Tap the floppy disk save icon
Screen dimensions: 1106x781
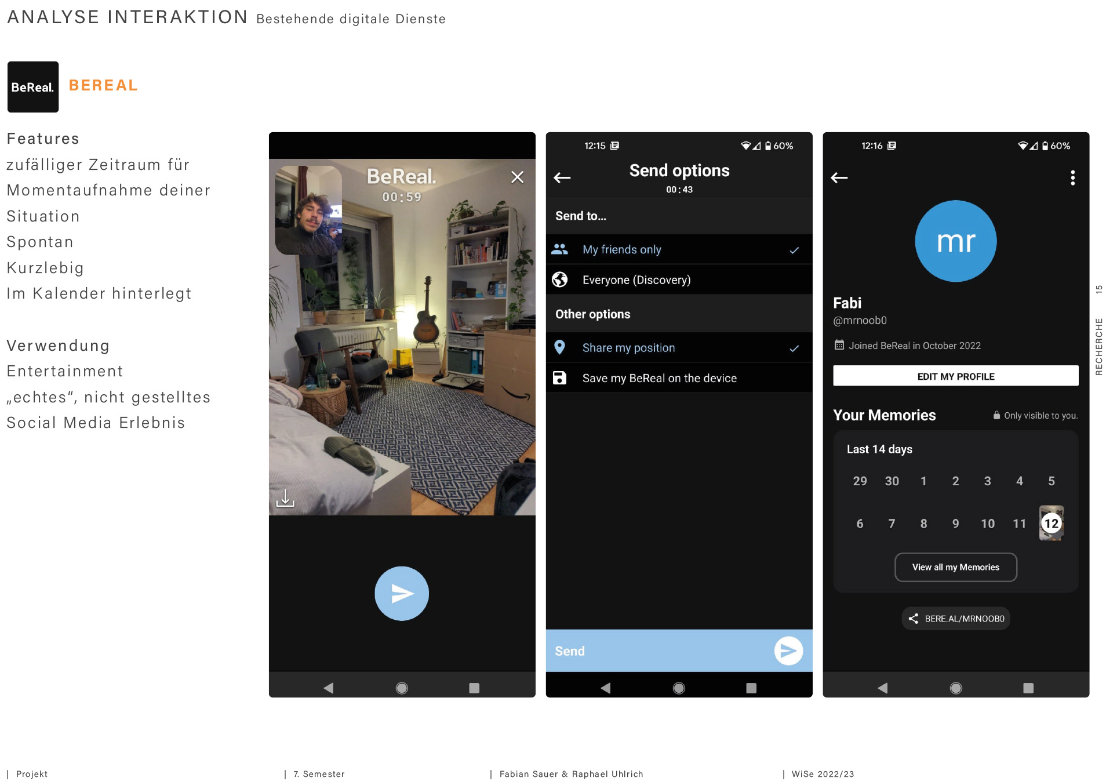(559, 378)
